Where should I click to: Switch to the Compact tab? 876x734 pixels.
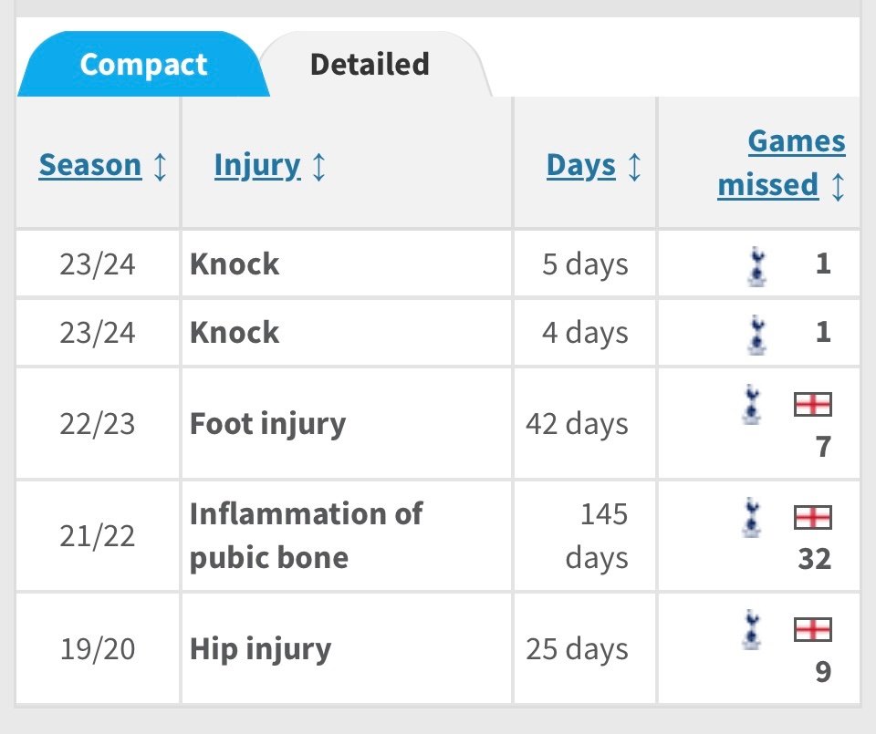(x=143, y=64)
